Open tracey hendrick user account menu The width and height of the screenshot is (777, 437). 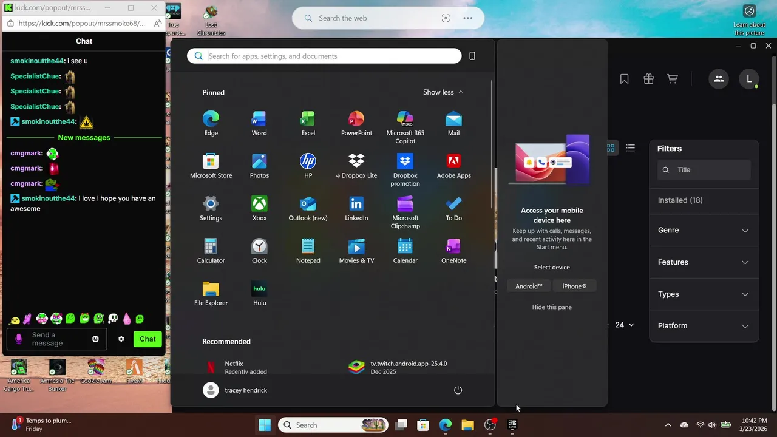pyautogui.click(x=235, y=390)
